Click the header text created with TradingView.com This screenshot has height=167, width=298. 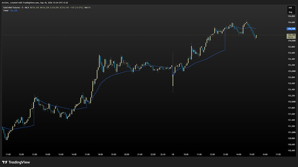[x=25, y=3]
